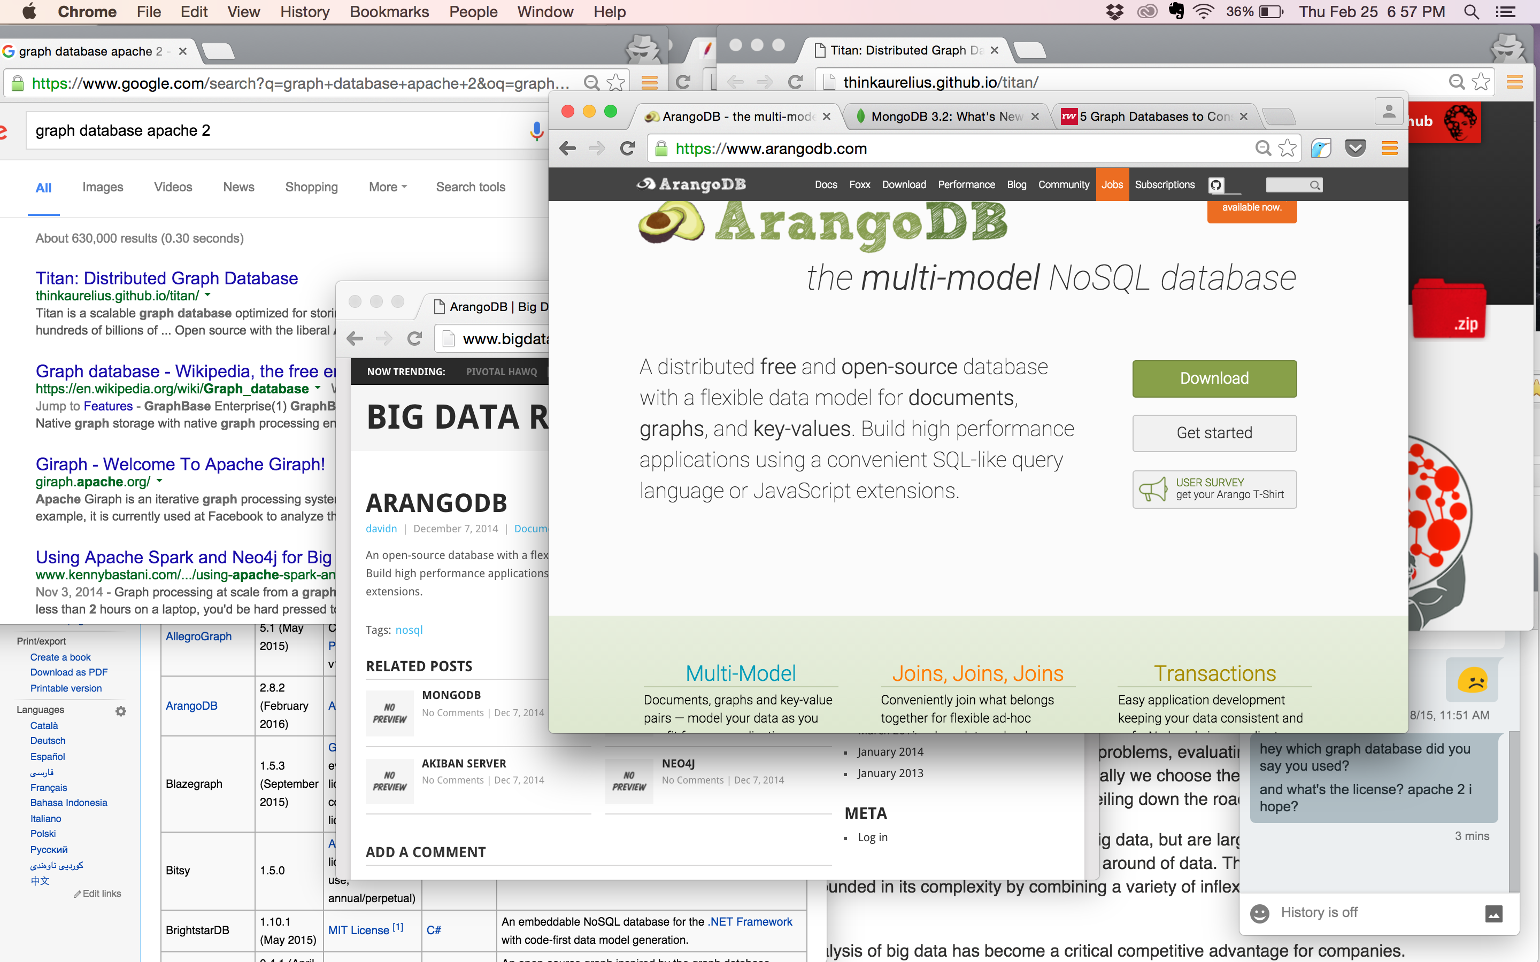Open Wi-Fi status in menu bar
Screen dimensions: 1540x962
1203,11
